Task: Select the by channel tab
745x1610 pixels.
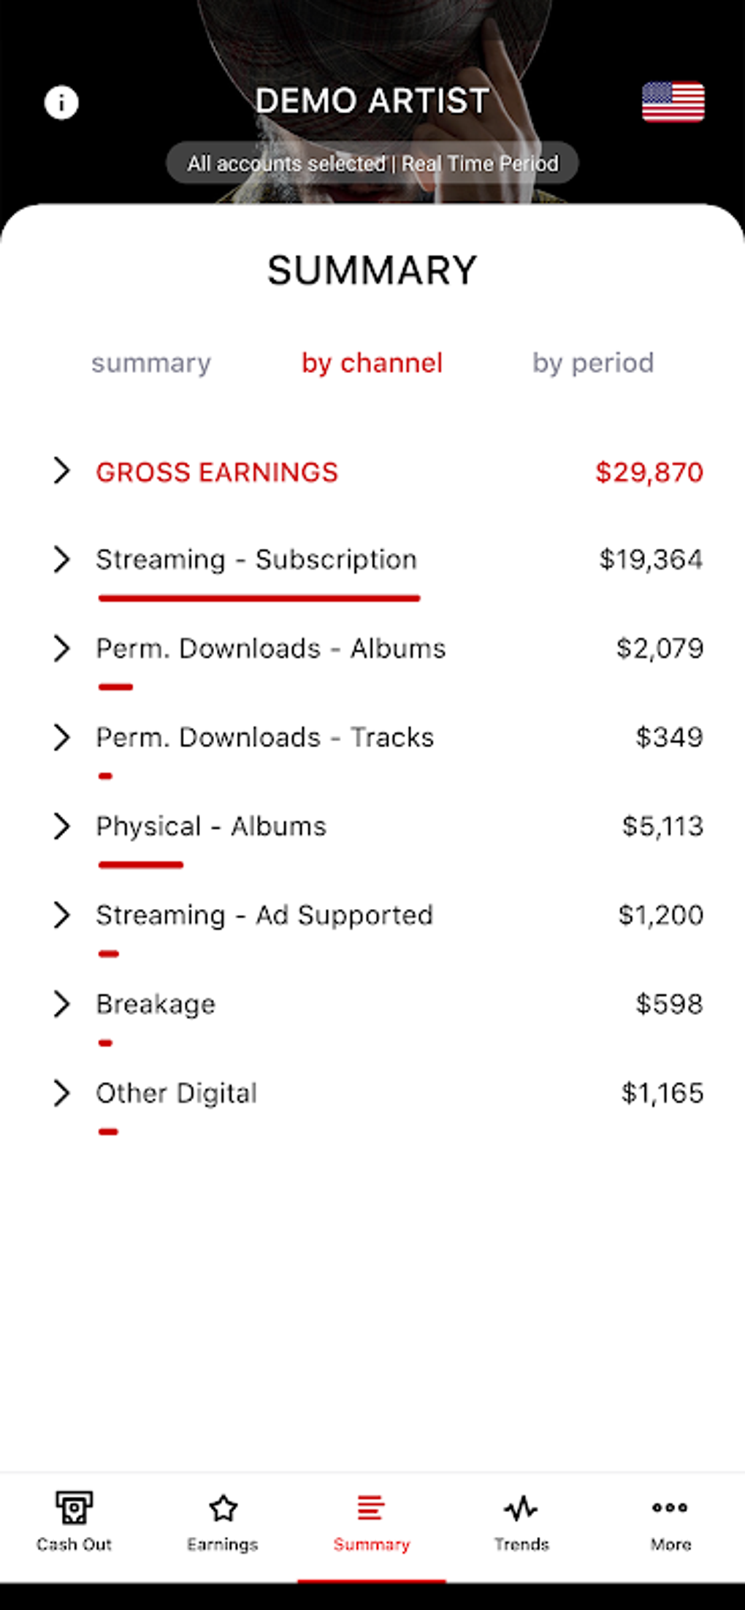Action: 372,363
